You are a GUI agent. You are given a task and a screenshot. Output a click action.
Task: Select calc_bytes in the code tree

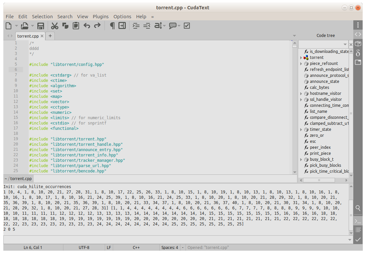(x=319, y=88)
